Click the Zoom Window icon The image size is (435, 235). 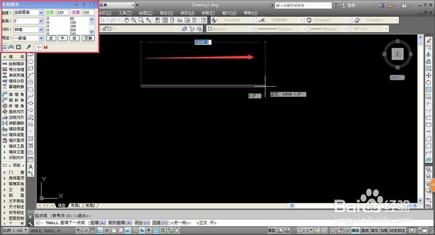(141, 20)
